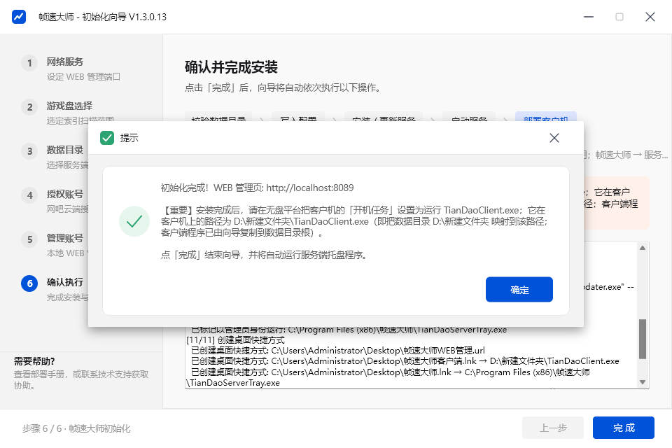Select 确认执行 step label
This screenshot has height=448, width=672.
65,282
